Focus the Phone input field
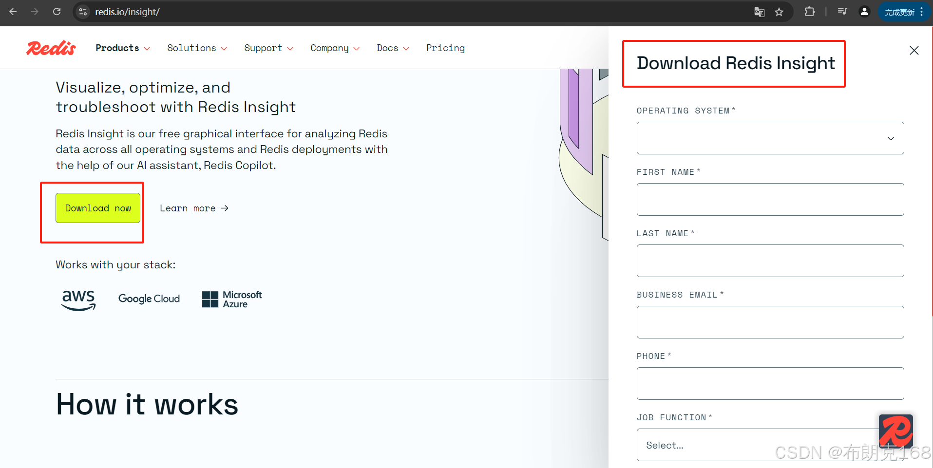Screen dimensions: 933x468 (770, 384)
